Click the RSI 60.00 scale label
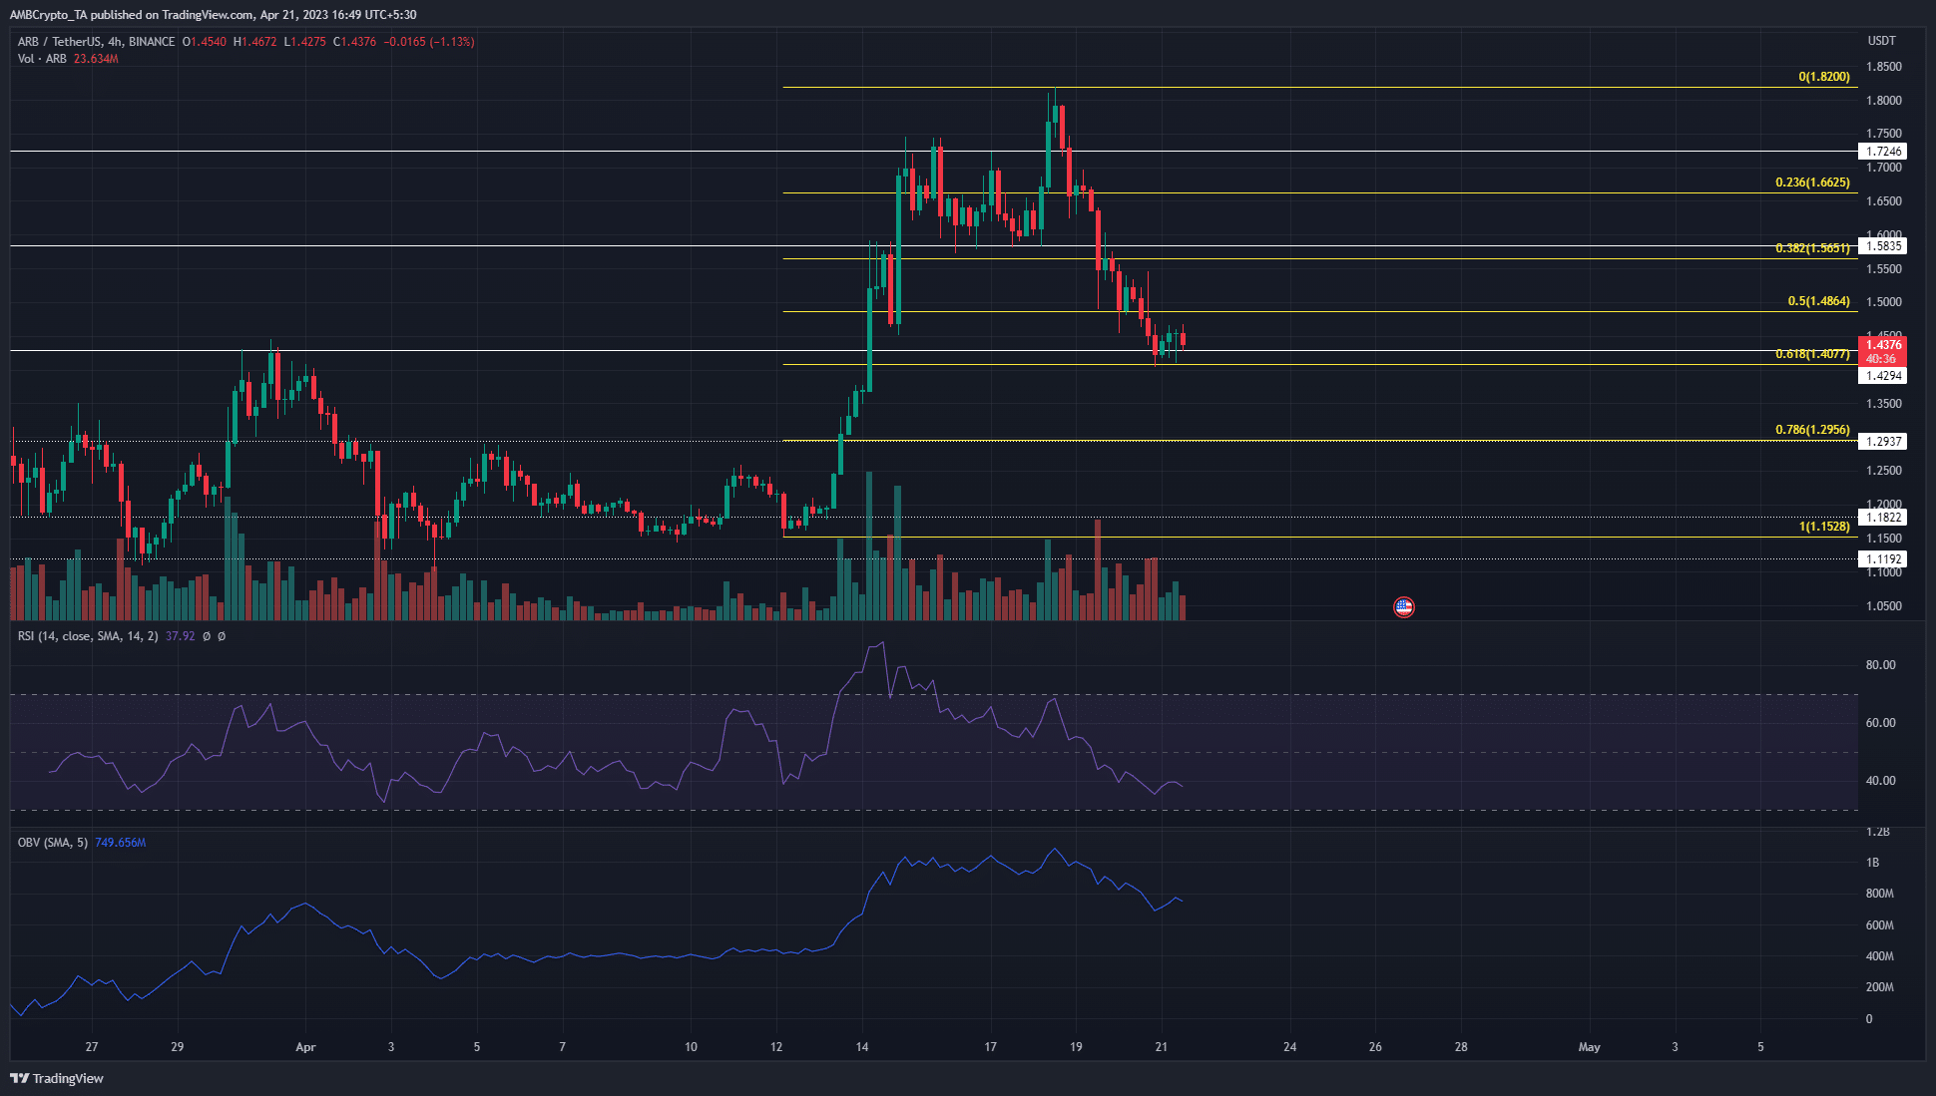1936x1096 pixels. click(1880, 723)
